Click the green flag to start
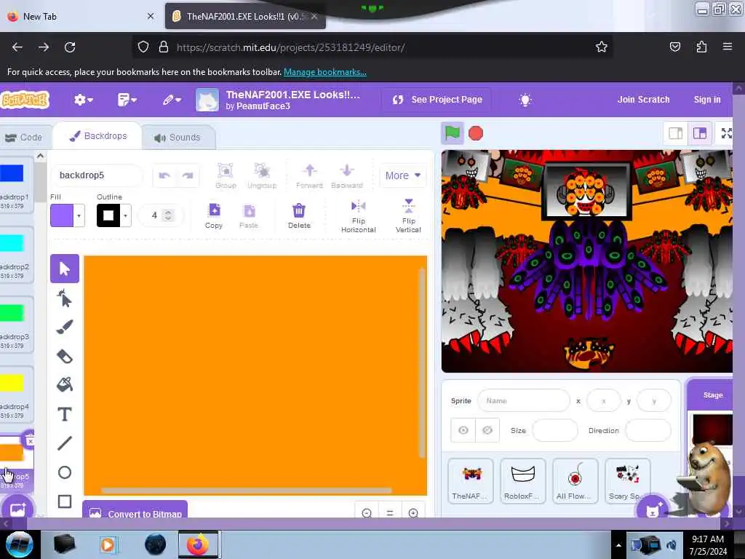Image resolution: width=745 pixels, height=559 pixels. (453, 133)
